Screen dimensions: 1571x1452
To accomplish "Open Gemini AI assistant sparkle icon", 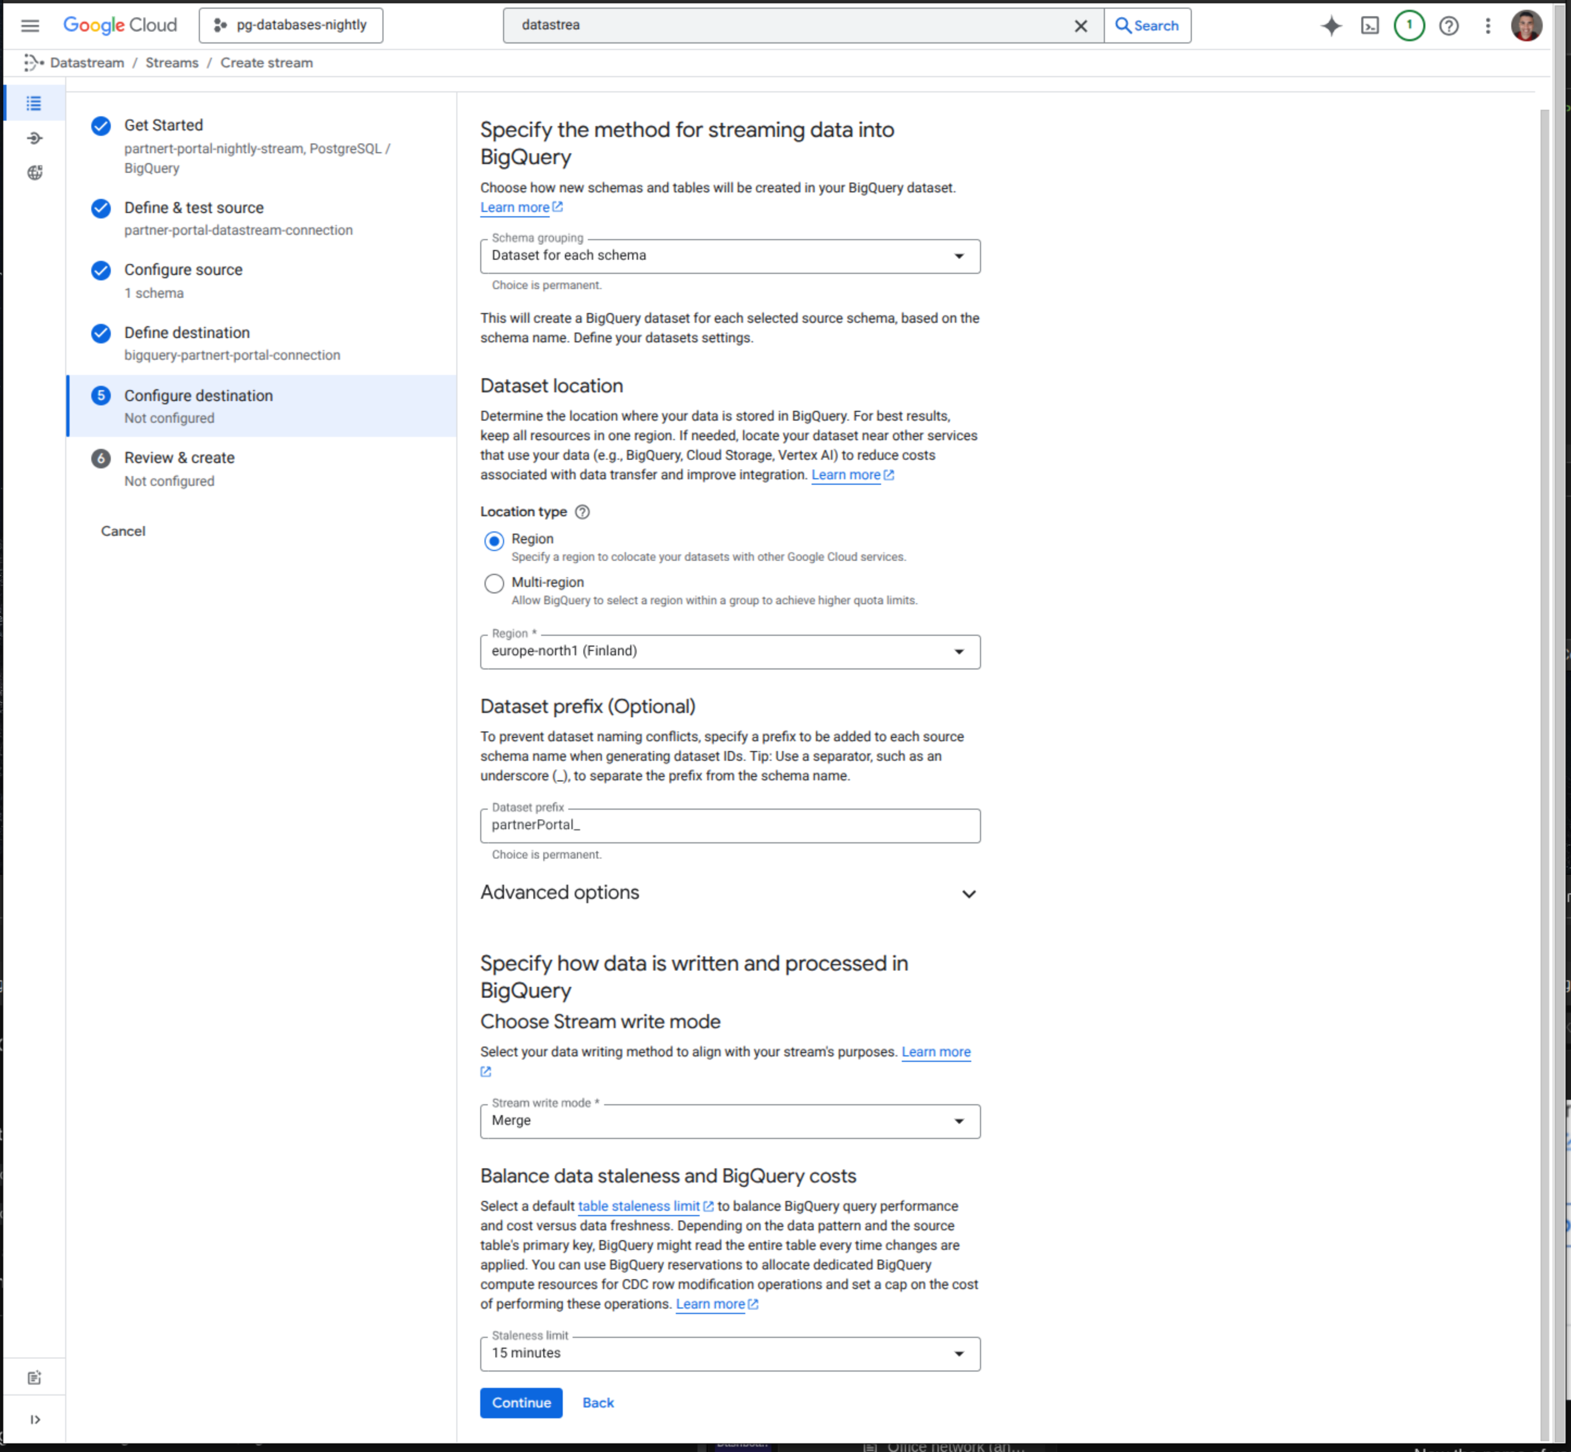I will (x=1331, y=26).
